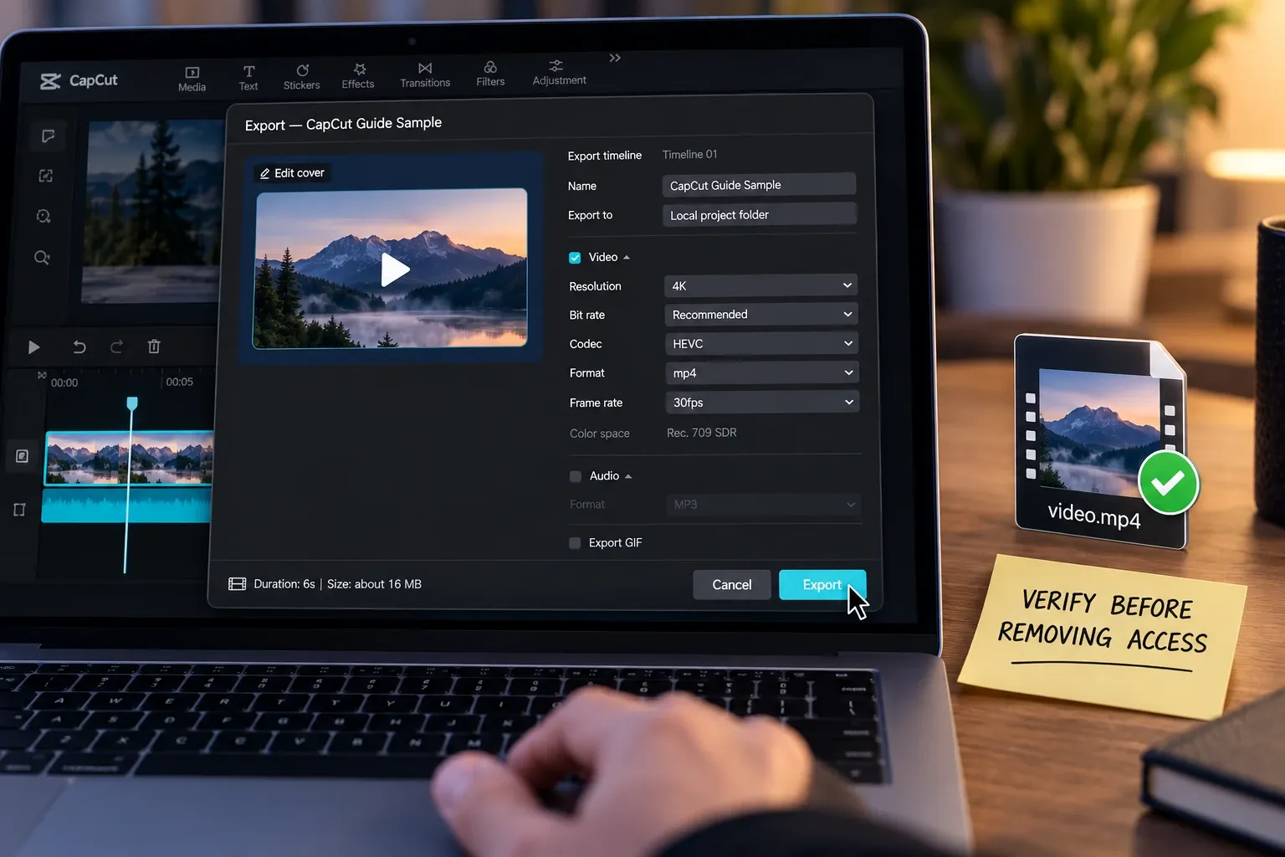Click Cancel in the export dialog
1285x857 pixels.
pyautogui.click(x=732, y=585)
